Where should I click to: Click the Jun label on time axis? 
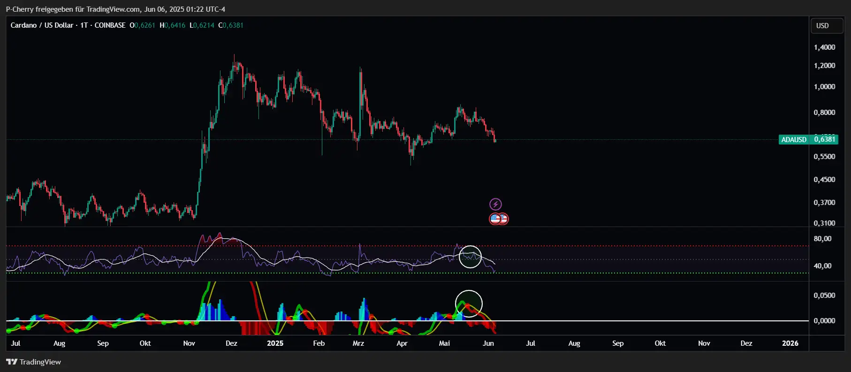point(488,343)
